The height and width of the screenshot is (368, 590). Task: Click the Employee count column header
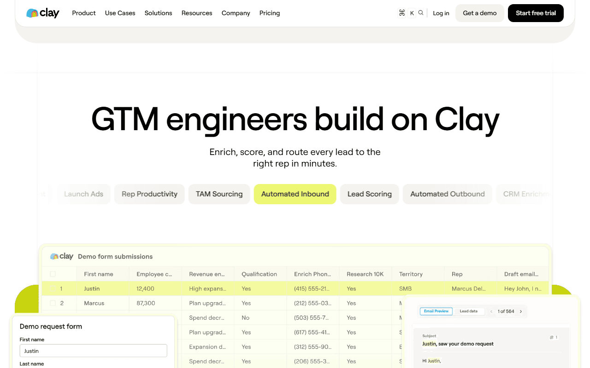[155, 274]
